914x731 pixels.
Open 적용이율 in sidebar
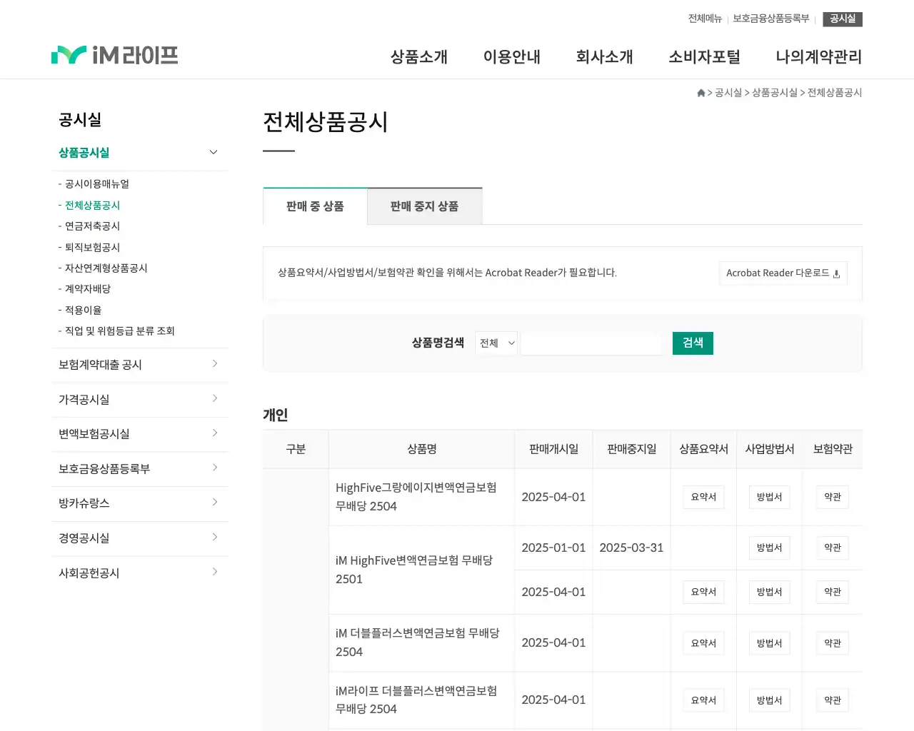[83, 311]
